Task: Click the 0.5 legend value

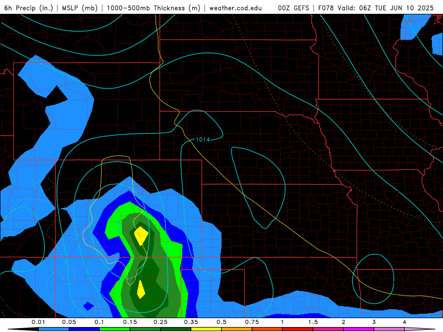Action: click(221, 322)
